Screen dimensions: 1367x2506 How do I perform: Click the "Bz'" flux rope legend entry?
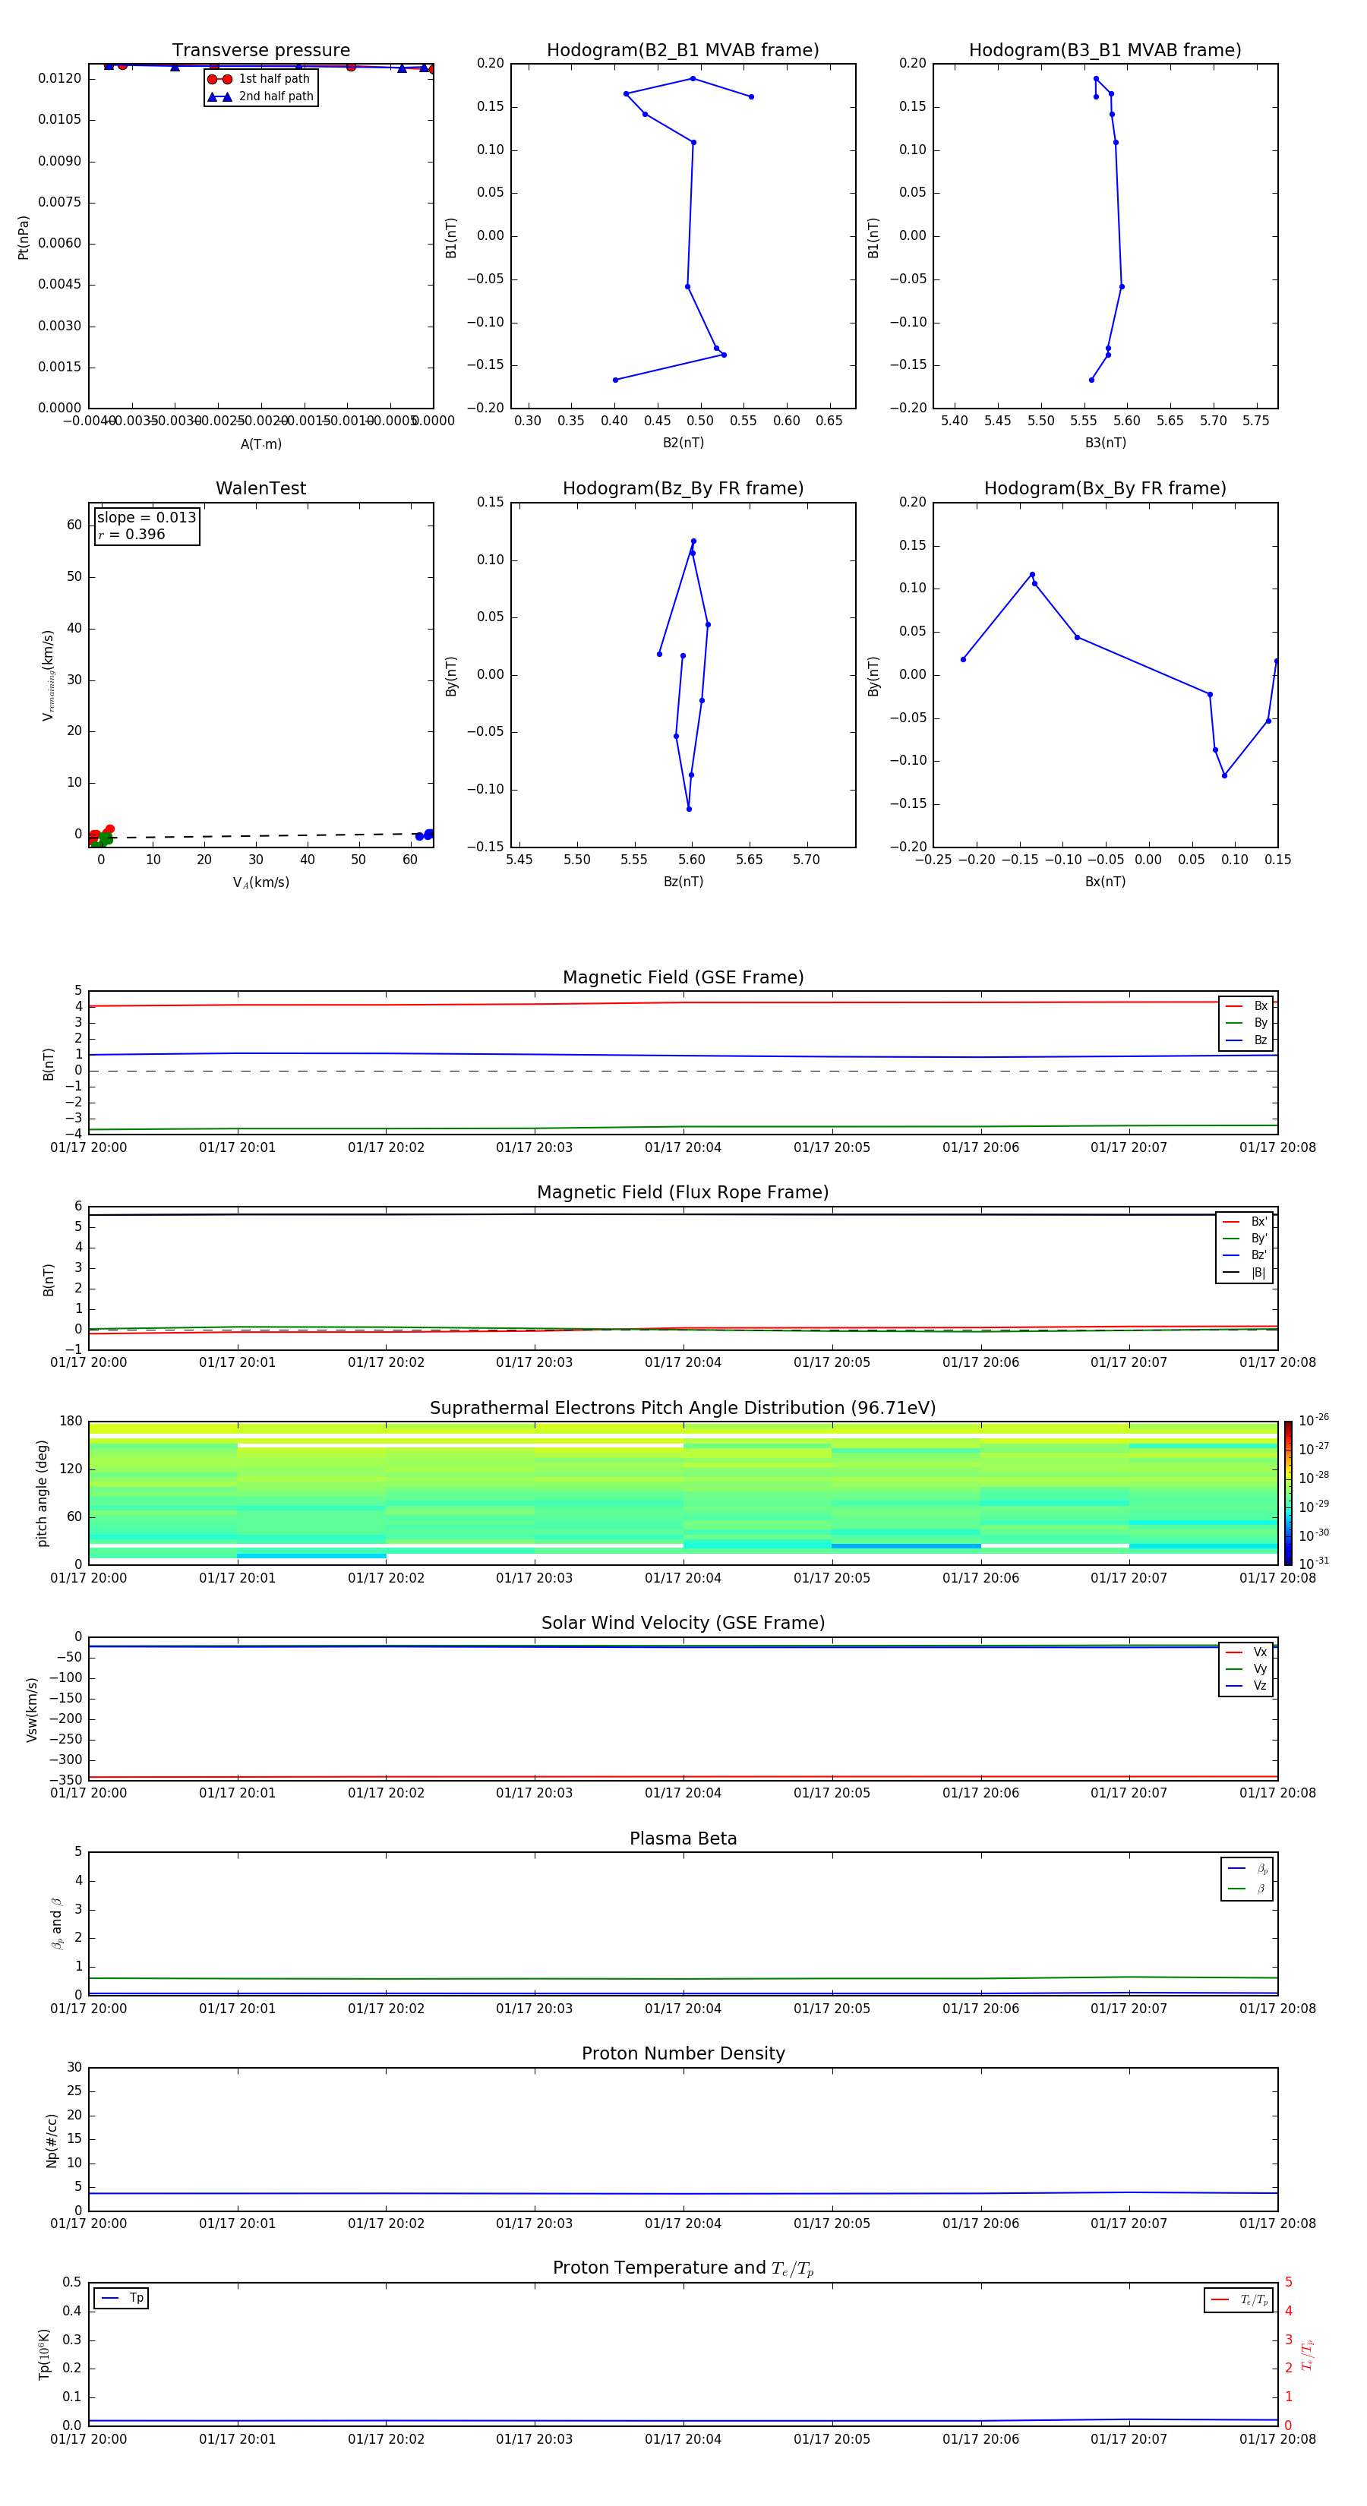point(1245,1256)
